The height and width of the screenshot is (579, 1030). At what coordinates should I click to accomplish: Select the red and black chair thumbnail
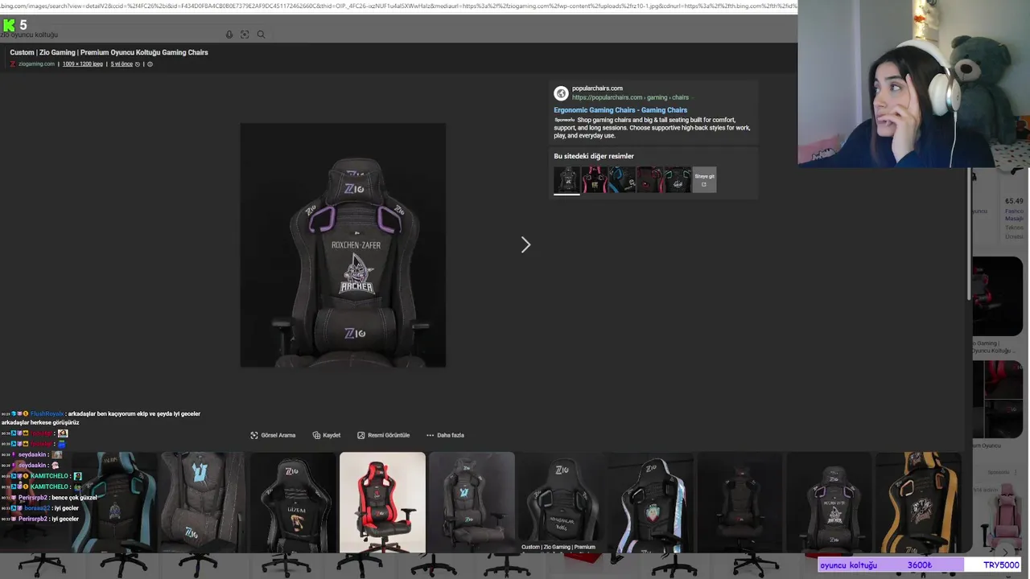(x=382, y=503)
